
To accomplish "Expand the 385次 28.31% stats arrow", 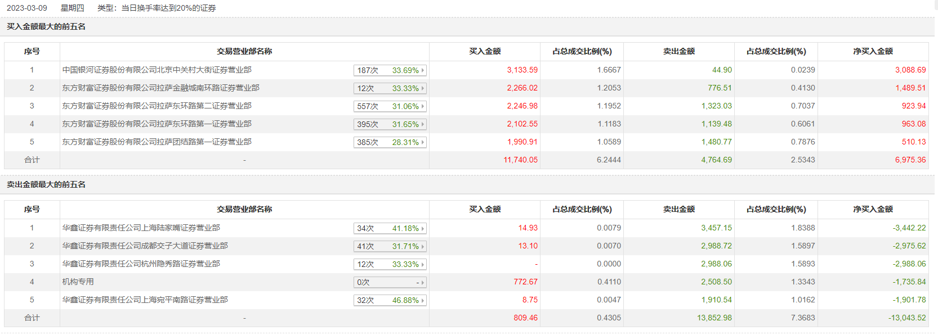I will coord(423,142).
